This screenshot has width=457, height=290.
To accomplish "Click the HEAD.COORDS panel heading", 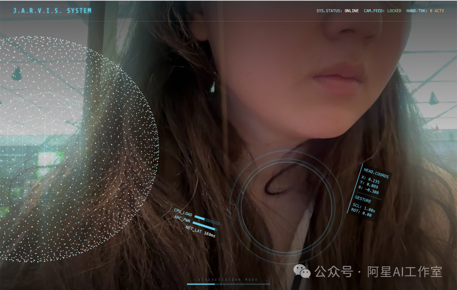I will [x=376, y=173].
